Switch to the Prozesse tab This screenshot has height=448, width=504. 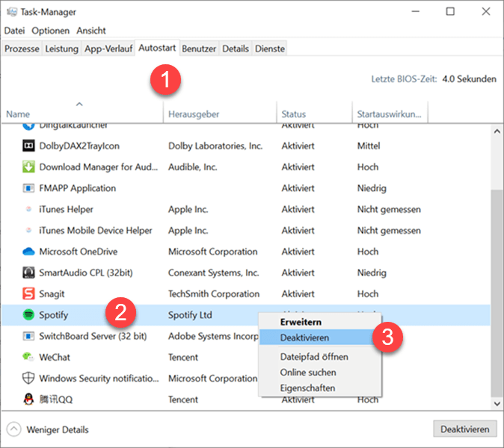[x=22, y=49]
